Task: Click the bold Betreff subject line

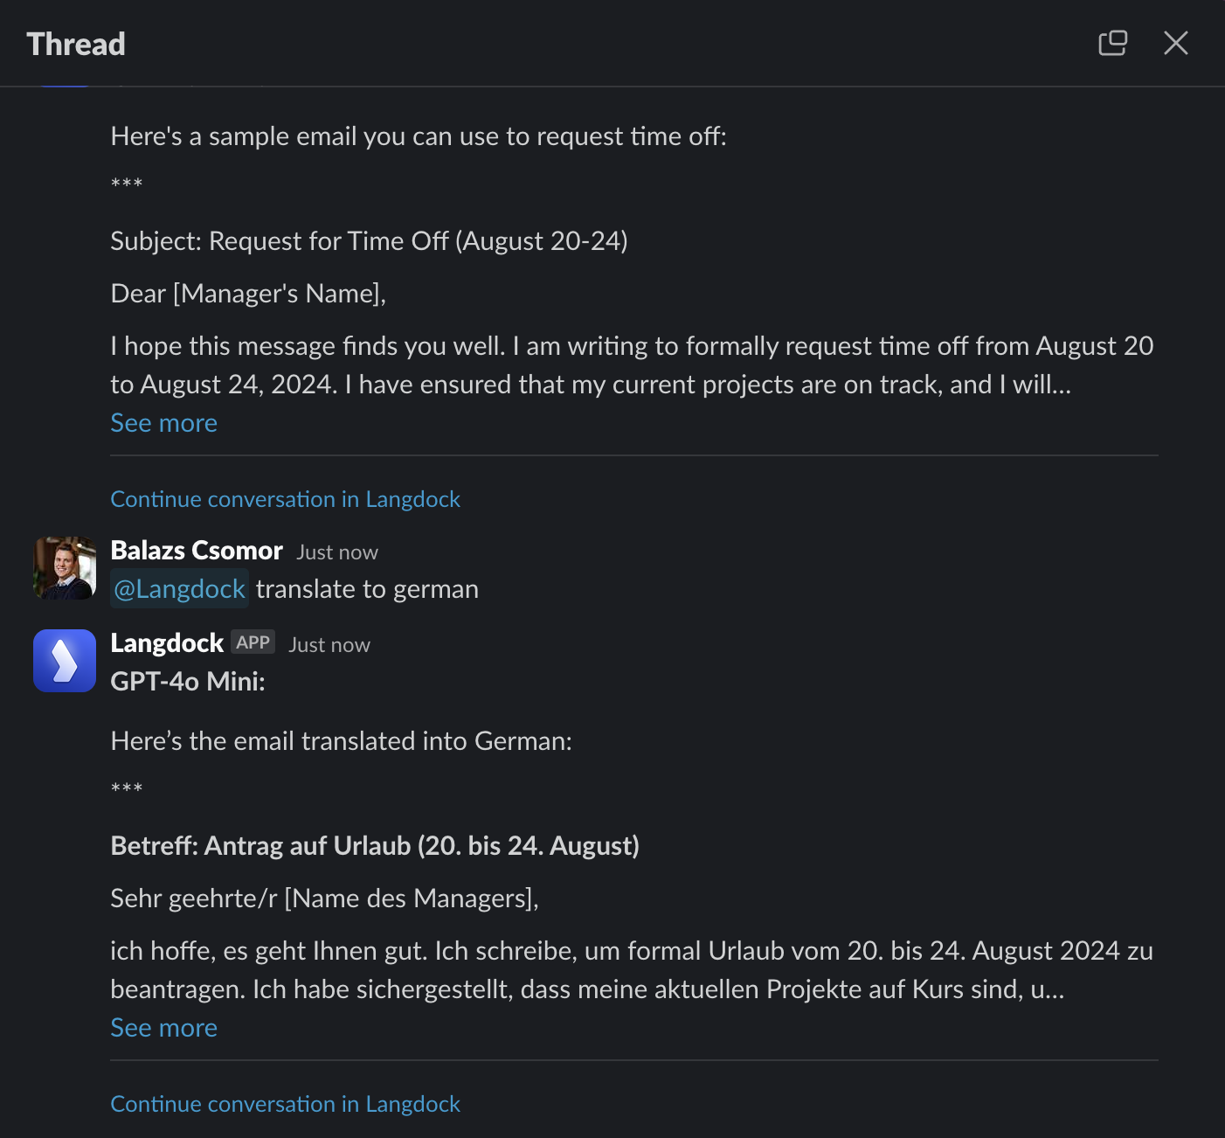Action: [375, 846]
